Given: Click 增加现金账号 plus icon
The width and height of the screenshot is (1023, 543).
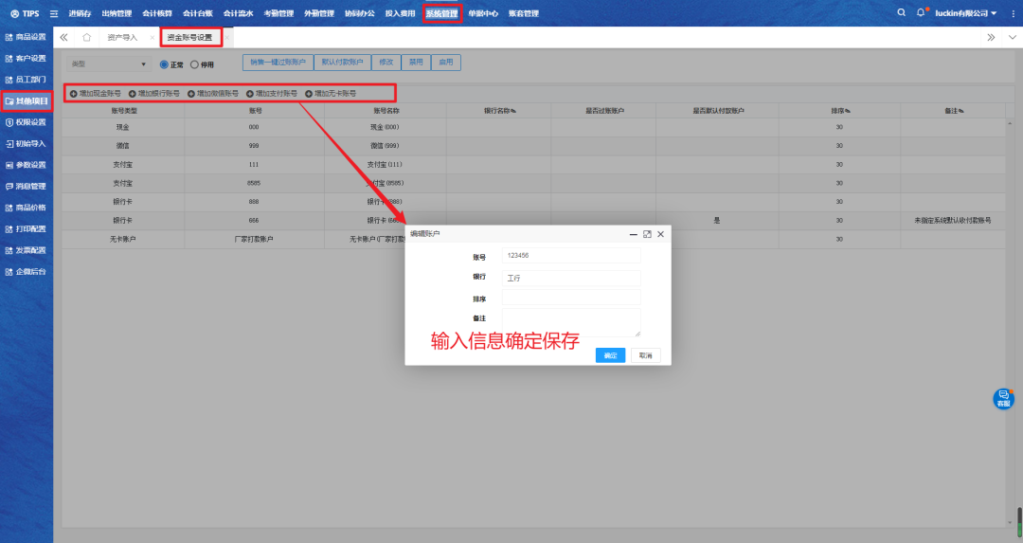Looking at the screenshot, I should [74, 94].
